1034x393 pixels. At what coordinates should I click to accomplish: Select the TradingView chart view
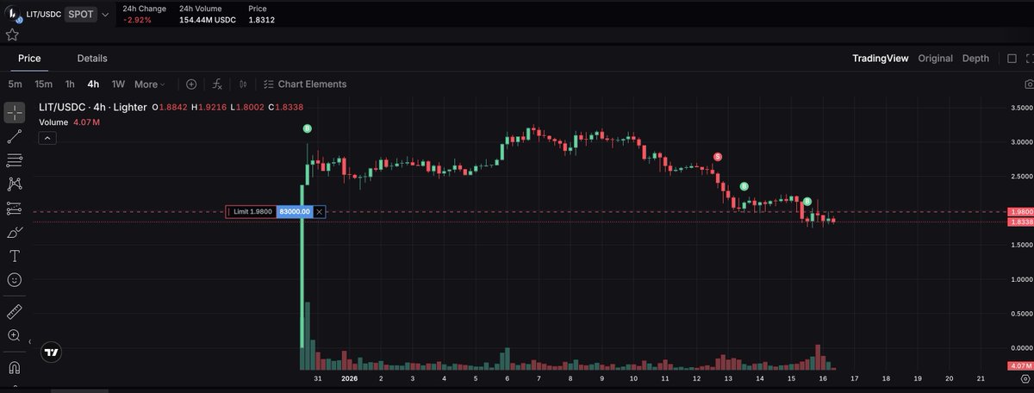(x=880, y=59)
